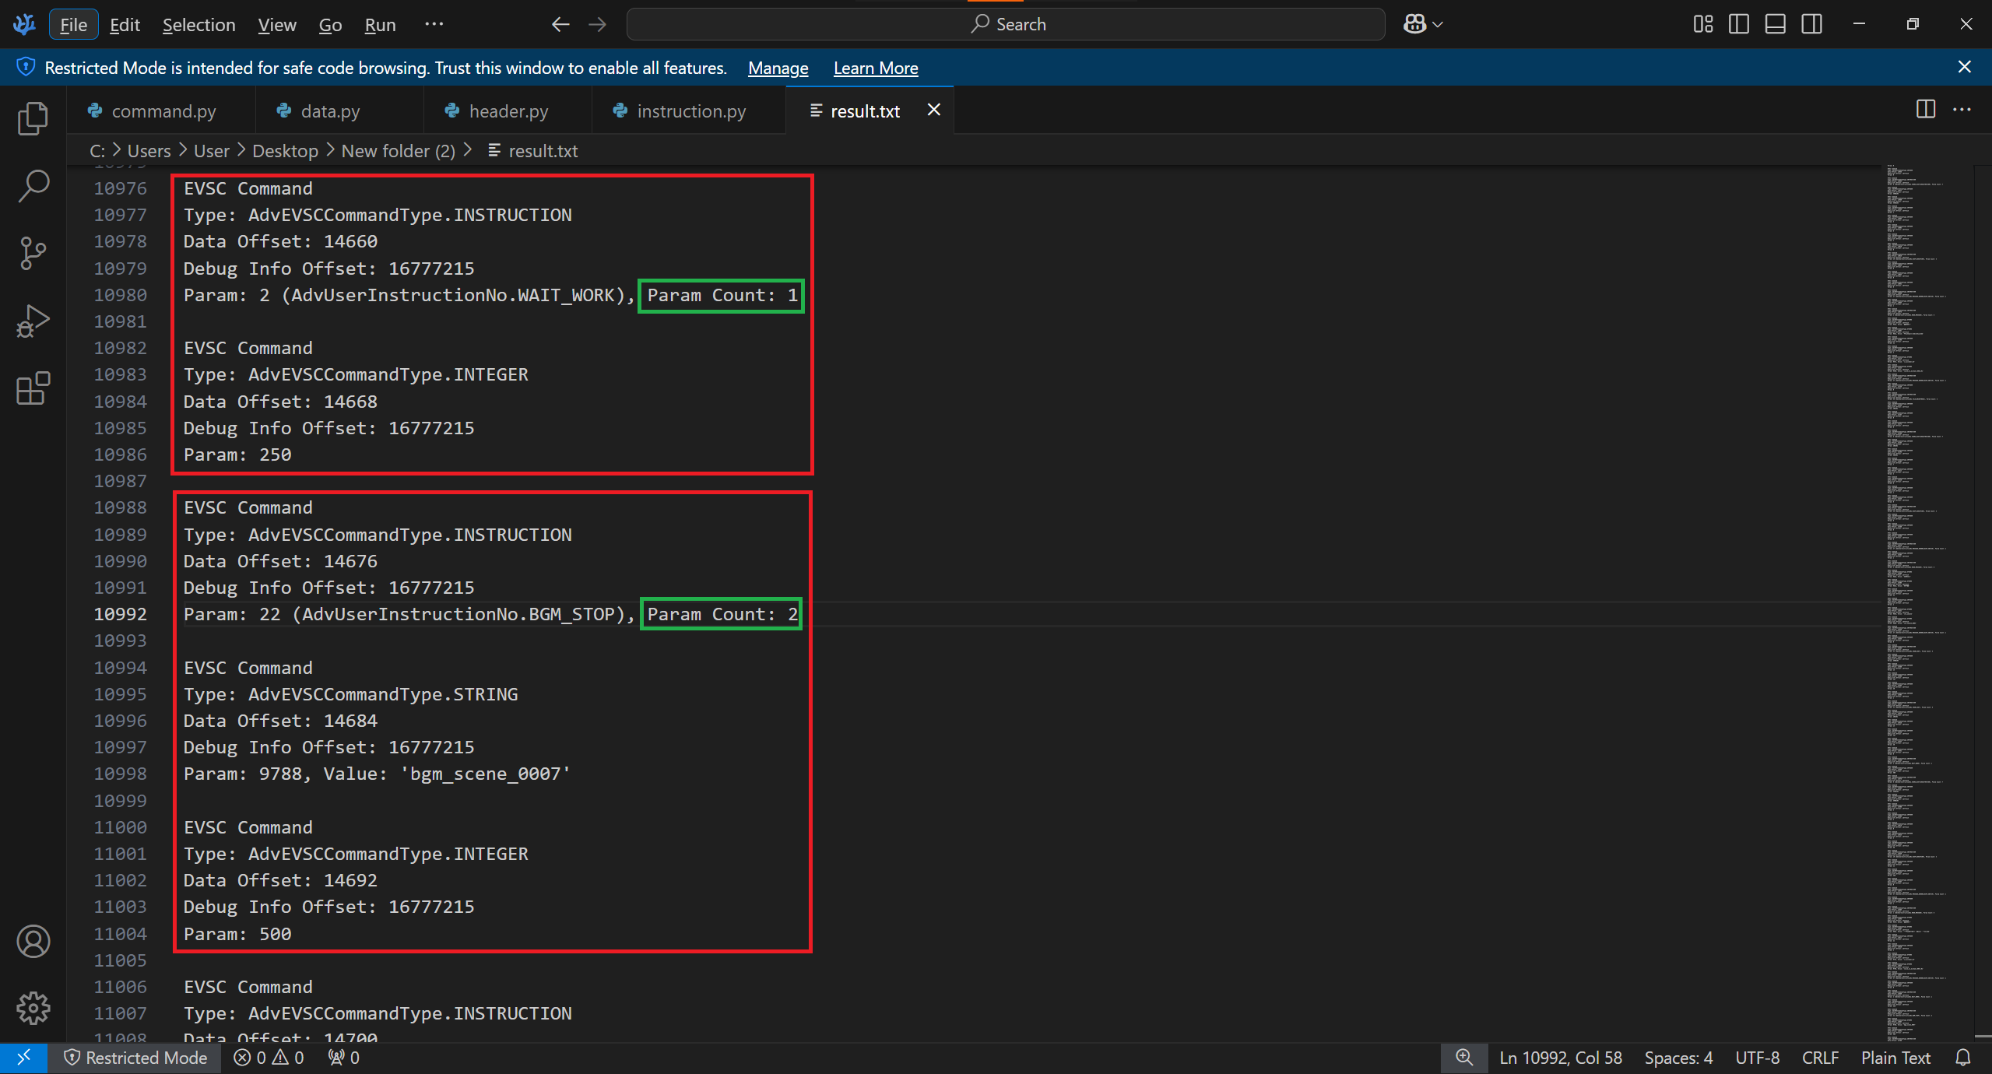Click the notifications bell in status bar
This screenshot has height=1074, width=1992.
point(1962,1058)
